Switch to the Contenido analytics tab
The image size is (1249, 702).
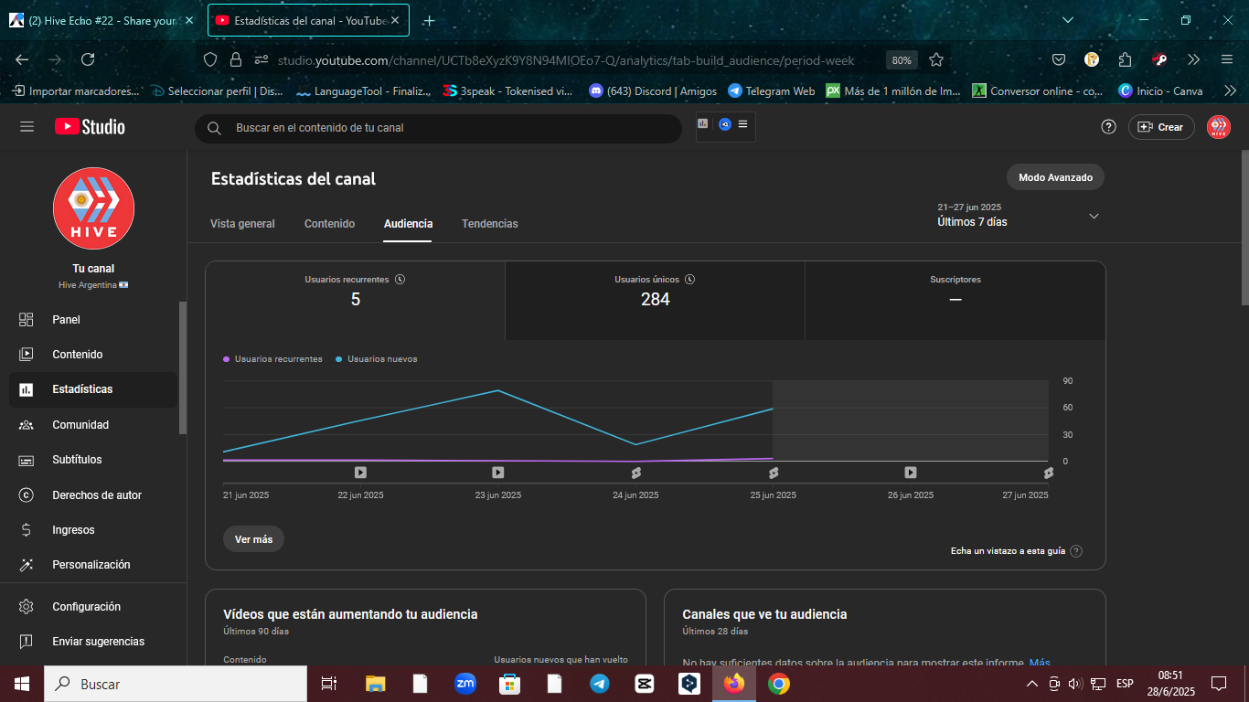click(x=329, y=224)
